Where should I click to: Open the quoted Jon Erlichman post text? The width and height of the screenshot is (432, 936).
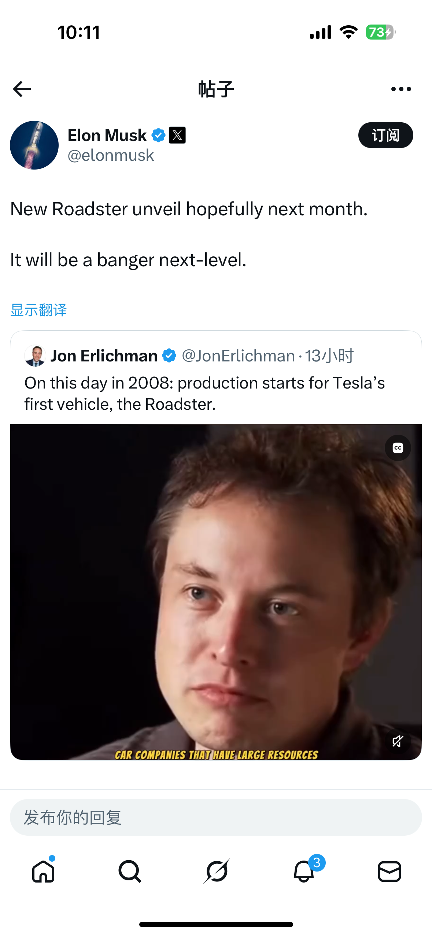pos(204,394)
